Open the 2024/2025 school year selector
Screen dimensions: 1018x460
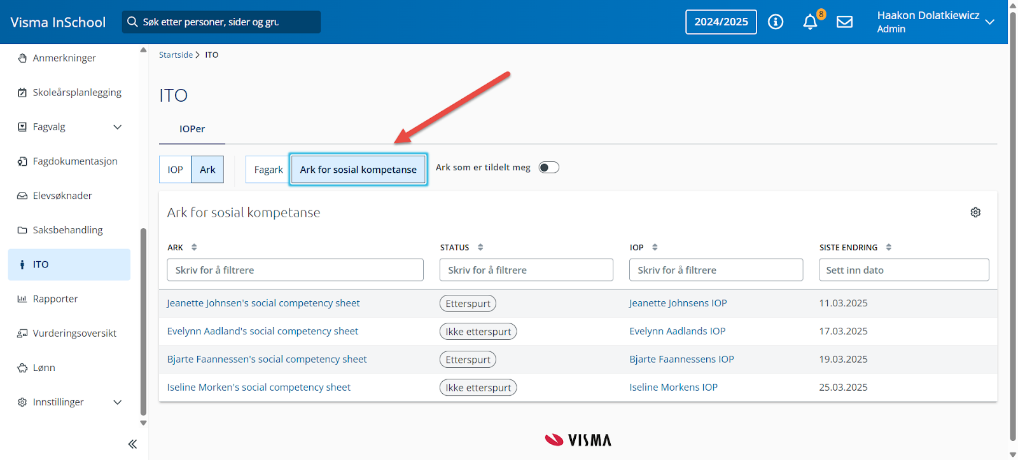[721, 22]
